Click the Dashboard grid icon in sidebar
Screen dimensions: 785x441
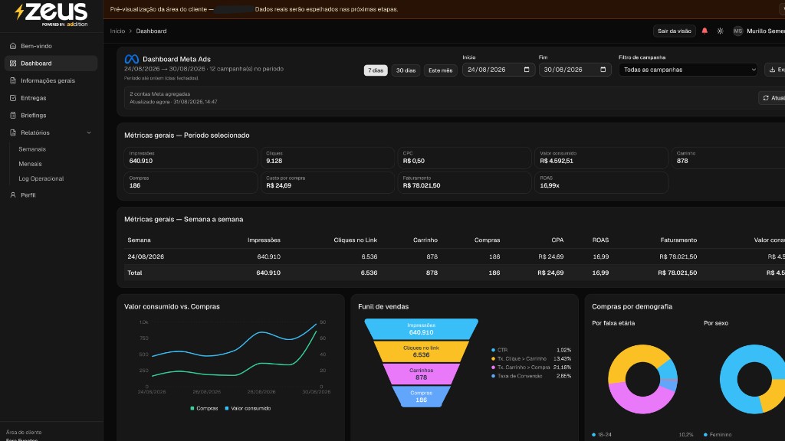[x=13, y=64]
